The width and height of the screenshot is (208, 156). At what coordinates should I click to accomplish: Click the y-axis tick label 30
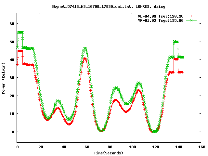[x=12, y=78]
